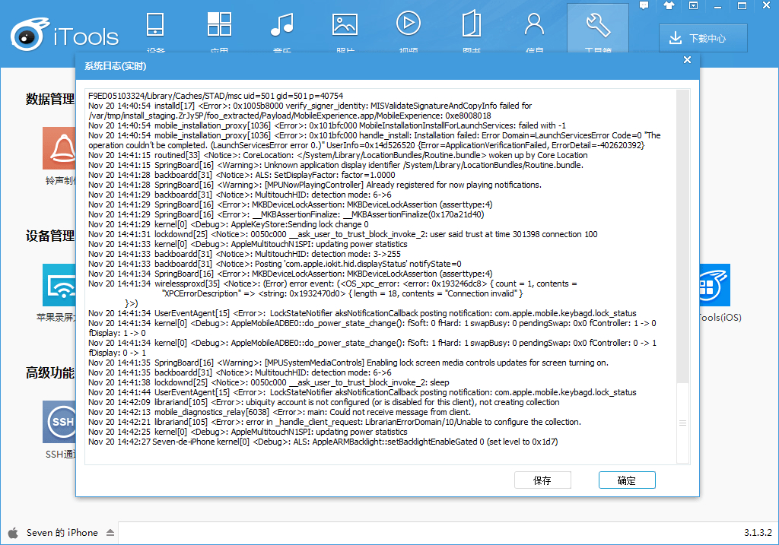Click the 系统日志(实时) dialog title
Image resolution: width=779 pixels, height=545 pixels.
(116, 67)
